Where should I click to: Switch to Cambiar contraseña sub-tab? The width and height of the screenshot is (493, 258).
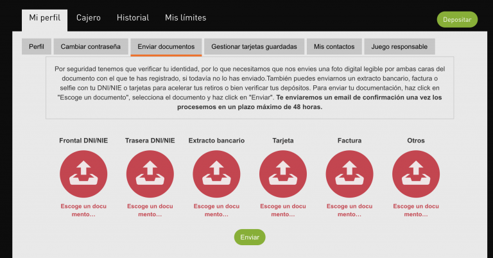(91, 47)
